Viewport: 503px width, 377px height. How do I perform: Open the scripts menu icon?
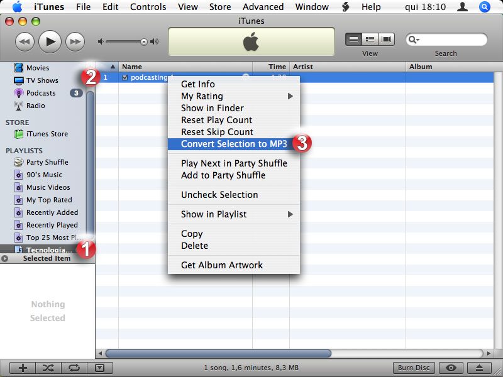[x=346, y=7]
